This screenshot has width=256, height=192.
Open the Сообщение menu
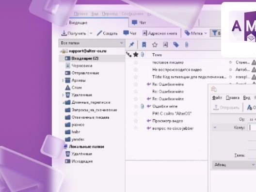point(132,14)
